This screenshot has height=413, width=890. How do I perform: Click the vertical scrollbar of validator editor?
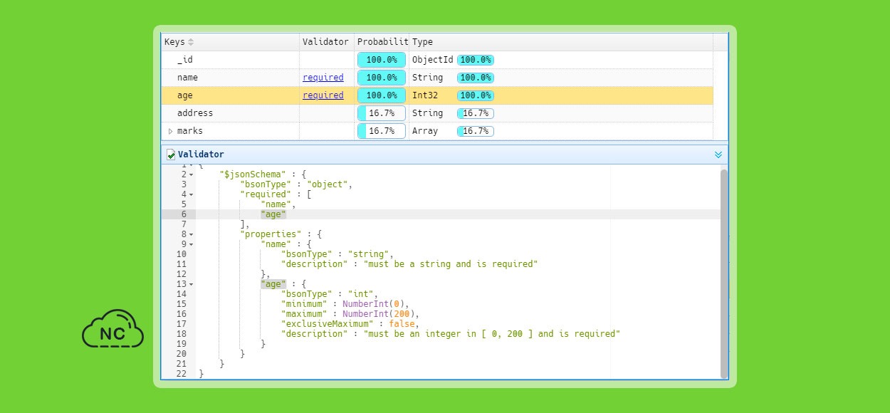724,274
